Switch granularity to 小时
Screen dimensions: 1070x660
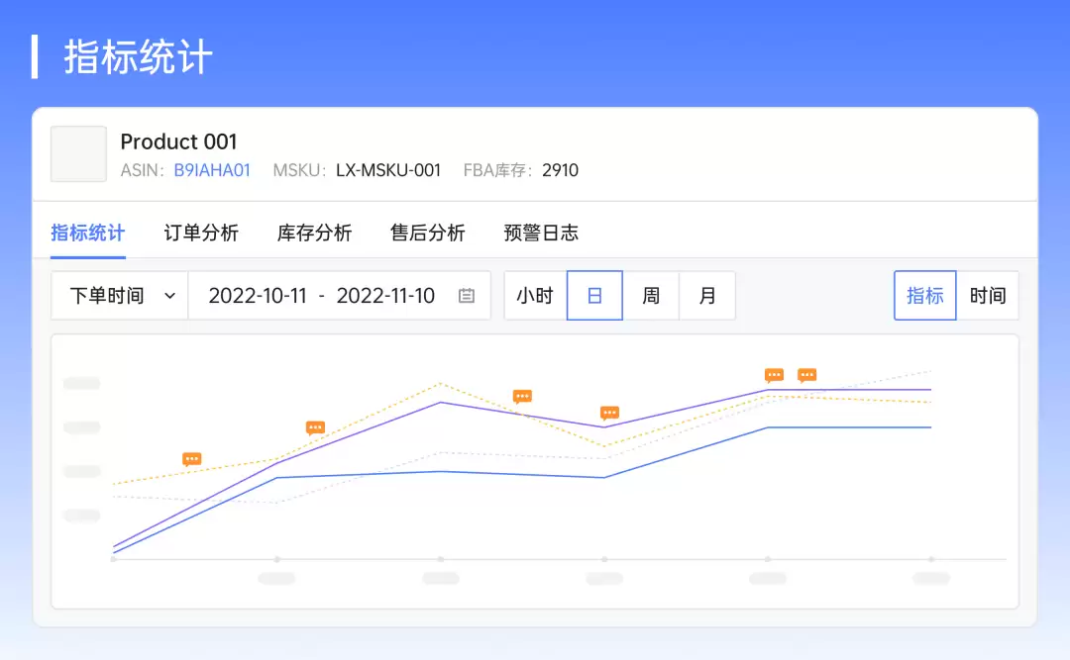(x=535, y=296)
